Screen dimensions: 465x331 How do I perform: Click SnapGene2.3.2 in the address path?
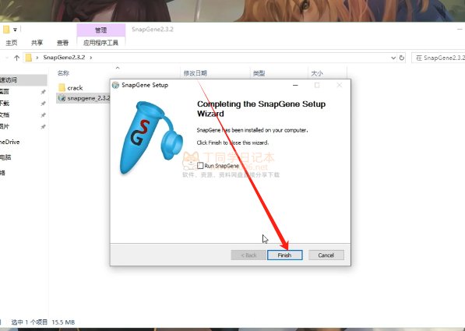64,57
